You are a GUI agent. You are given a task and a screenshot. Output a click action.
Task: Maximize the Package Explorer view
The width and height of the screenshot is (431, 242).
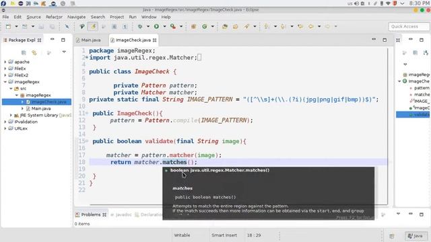pyautogui.click(x=63, y=40)
